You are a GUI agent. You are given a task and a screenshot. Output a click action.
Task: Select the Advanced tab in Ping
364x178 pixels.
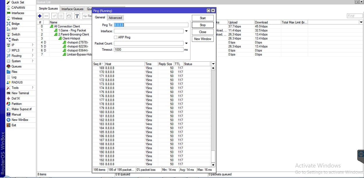(x=115, y=18)
